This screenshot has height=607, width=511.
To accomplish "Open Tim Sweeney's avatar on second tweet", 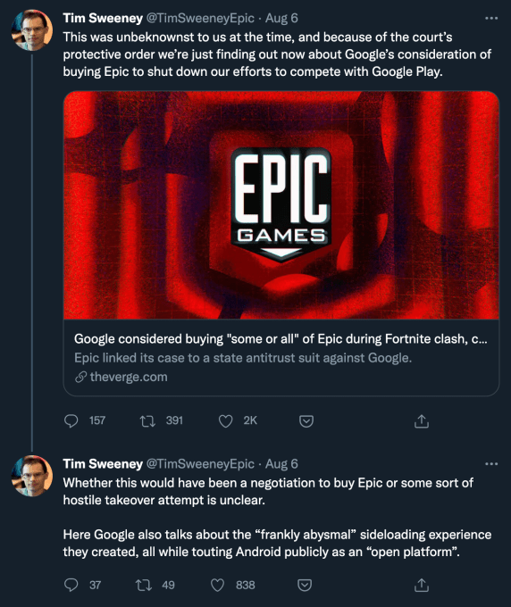I will point(32,476).
